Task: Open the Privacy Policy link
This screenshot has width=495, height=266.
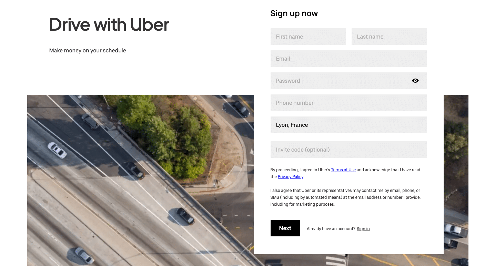Action: (291, 177)
